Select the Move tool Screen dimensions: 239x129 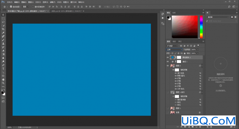point(3,15)
